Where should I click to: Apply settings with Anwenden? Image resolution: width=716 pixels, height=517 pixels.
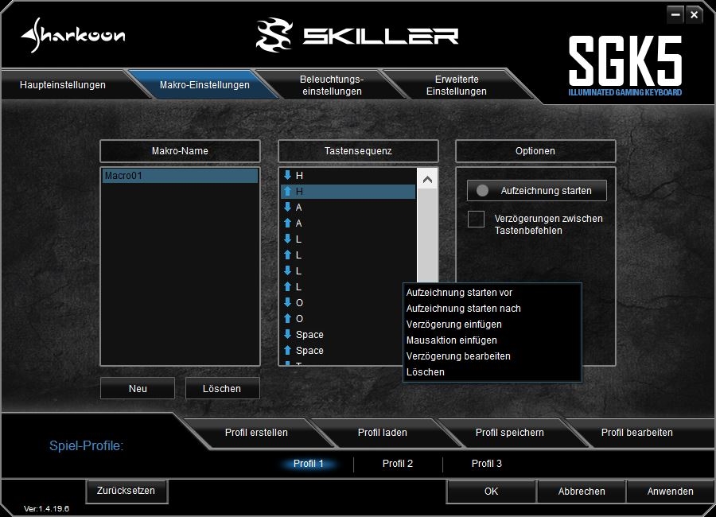(x=671, y=492)
